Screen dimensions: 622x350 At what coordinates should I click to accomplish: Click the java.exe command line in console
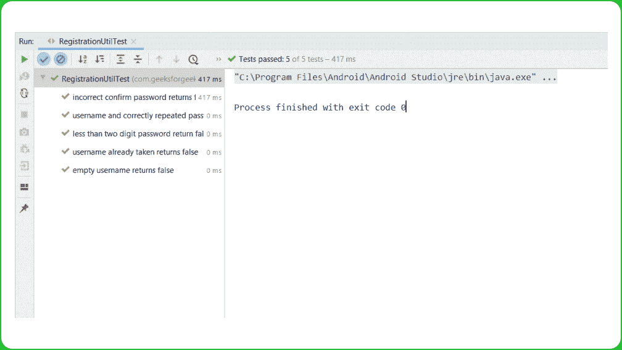point(395,78)
